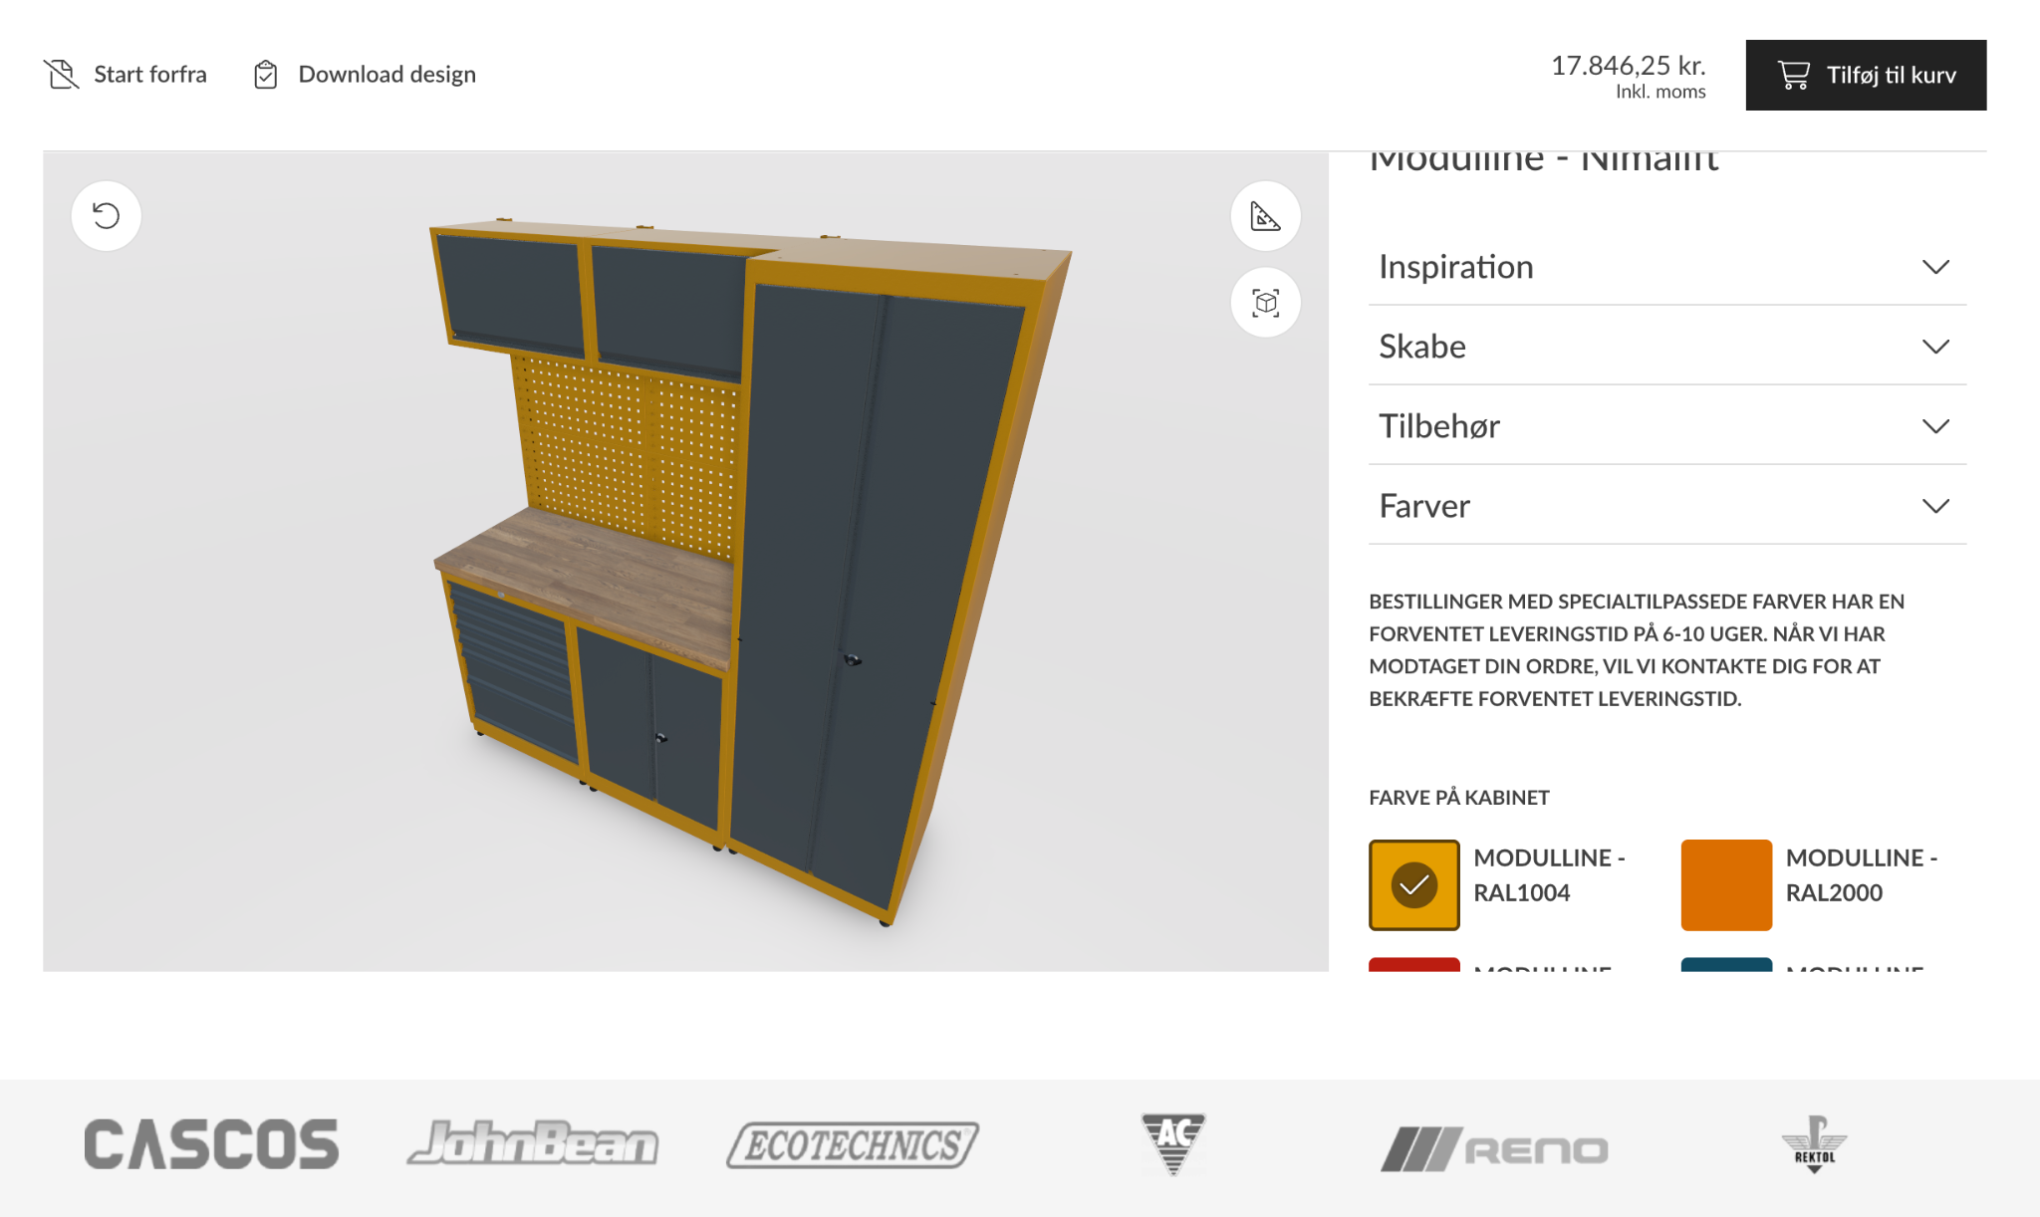Click the Inkl. moms text
The image size is (2040, 1217).
[x=1660, y=92]
